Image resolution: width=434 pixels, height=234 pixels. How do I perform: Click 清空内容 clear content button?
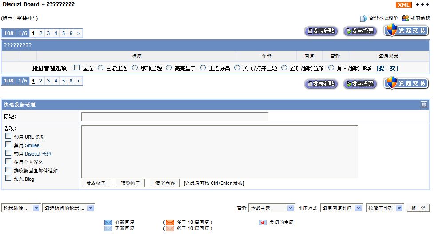tap(165, 183)
